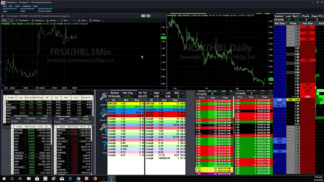The image size is (324, 182).
Task: Click the 1.69 price row with 1000 ask size
Action: tap(301, 27)
